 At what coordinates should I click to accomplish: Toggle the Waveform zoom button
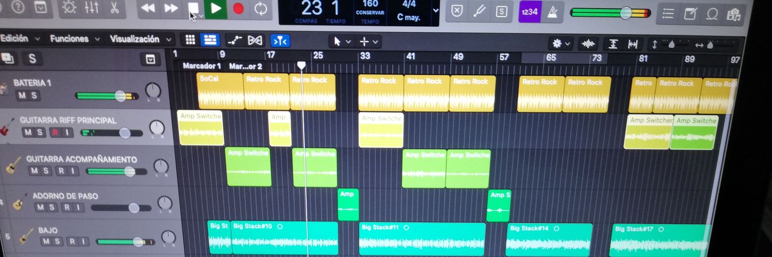[588, 44]
